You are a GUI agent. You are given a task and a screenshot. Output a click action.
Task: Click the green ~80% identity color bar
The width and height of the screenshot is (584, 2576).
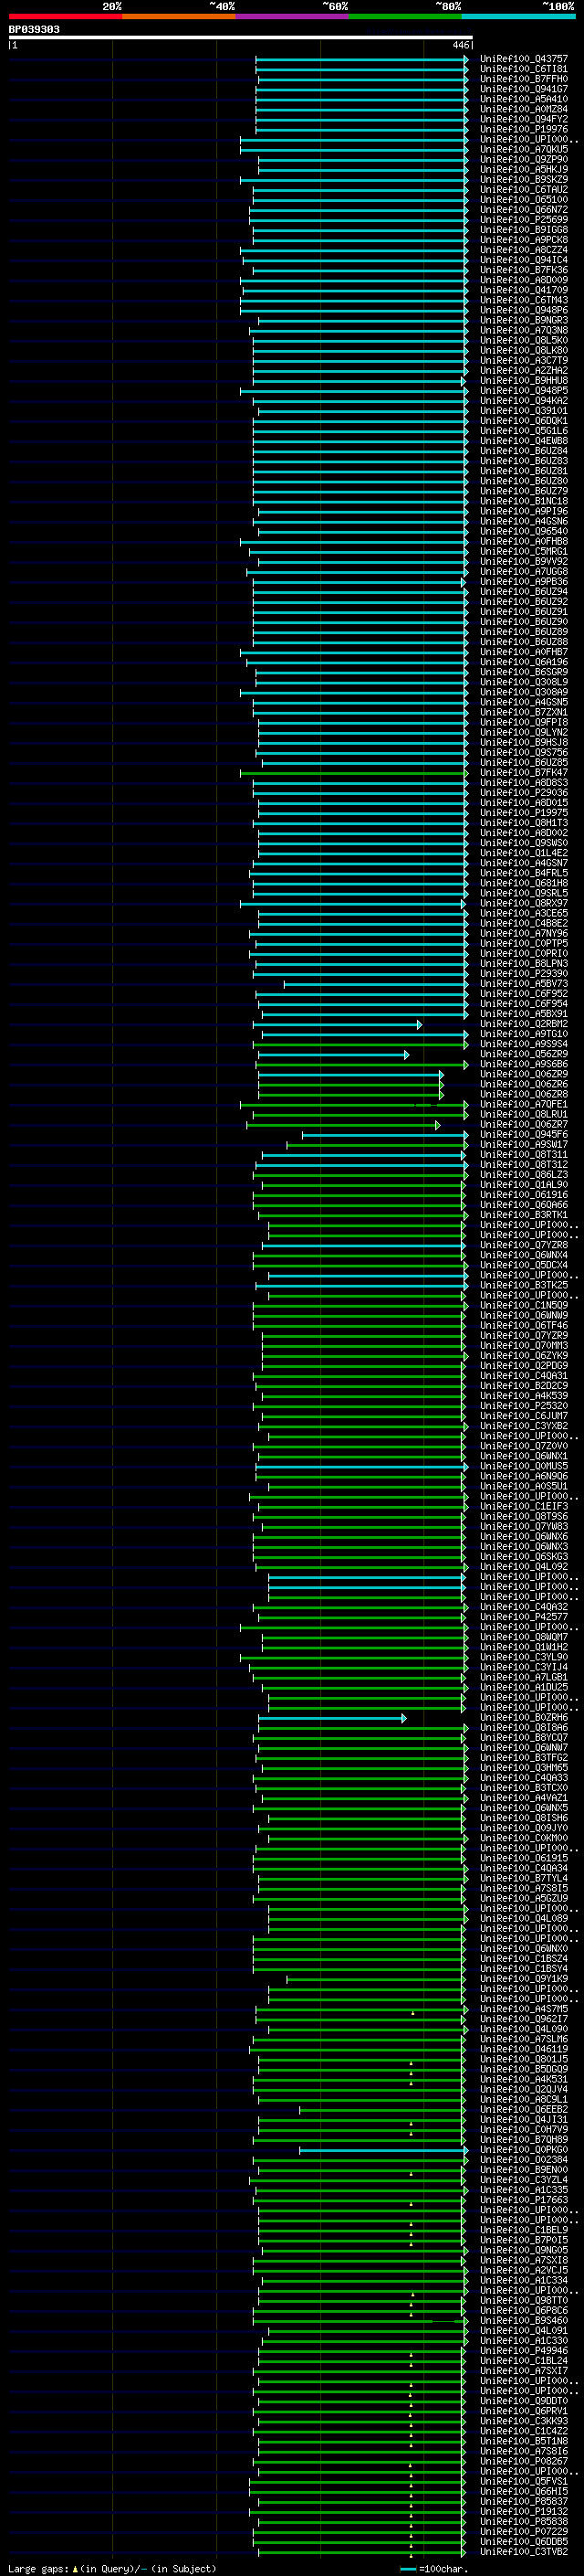405,16
